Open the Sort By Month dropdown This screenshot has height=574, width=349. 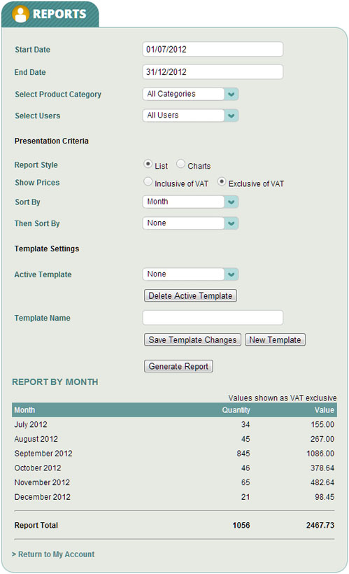tap(190, 202)
